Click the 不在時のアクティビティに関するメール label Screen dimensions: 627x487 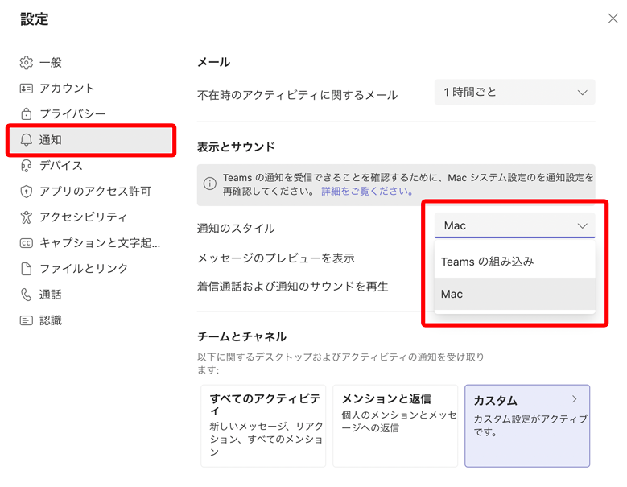[298, 95]
